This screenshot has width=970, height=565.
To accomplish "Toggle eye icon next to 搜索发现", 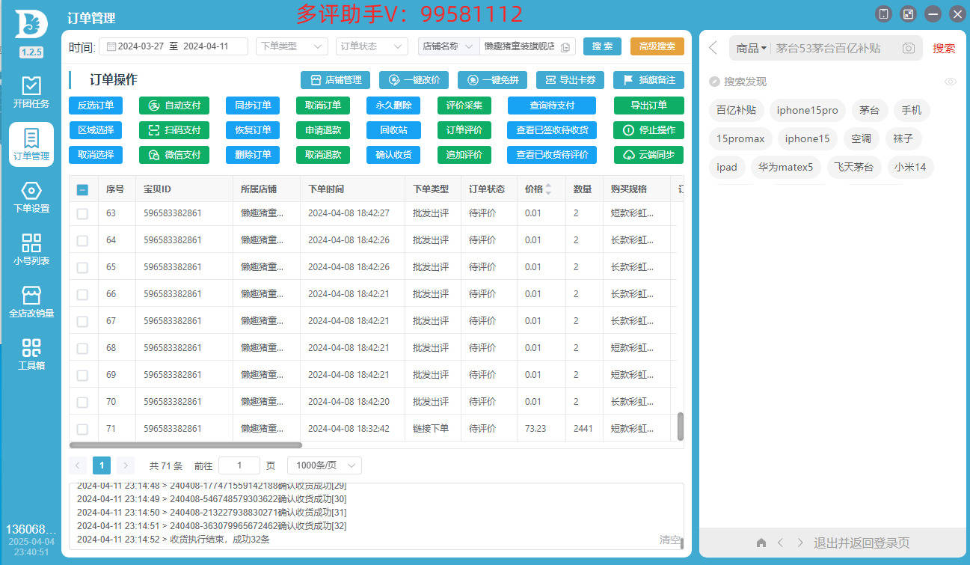I will pos(950,82).
